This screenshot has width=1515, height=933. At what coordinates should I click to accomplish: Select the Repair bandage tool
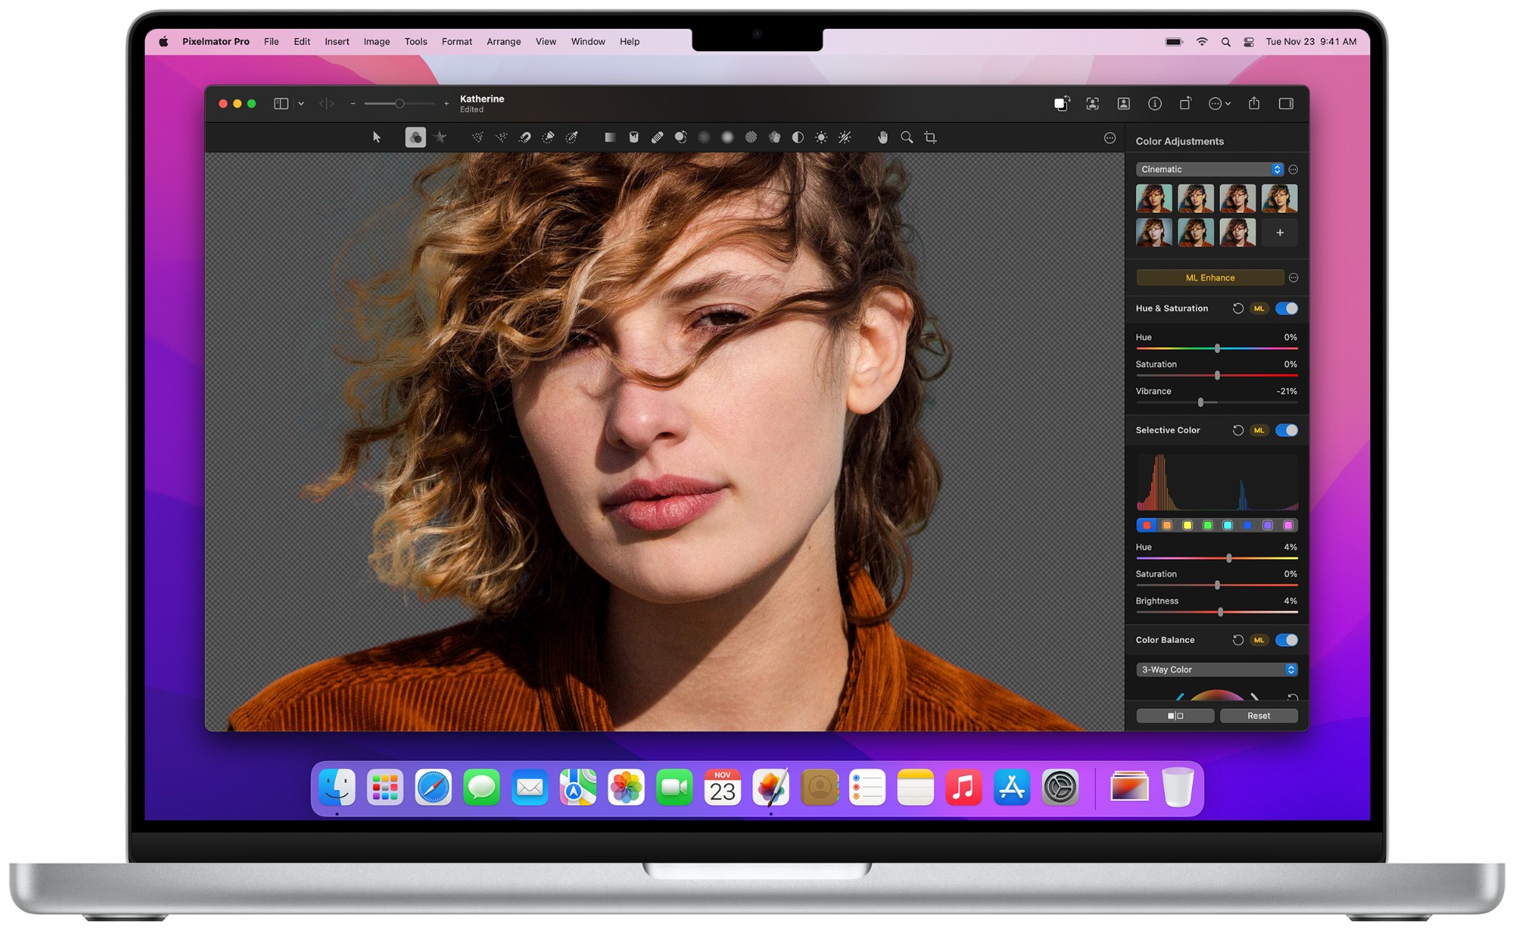point(657,138)
